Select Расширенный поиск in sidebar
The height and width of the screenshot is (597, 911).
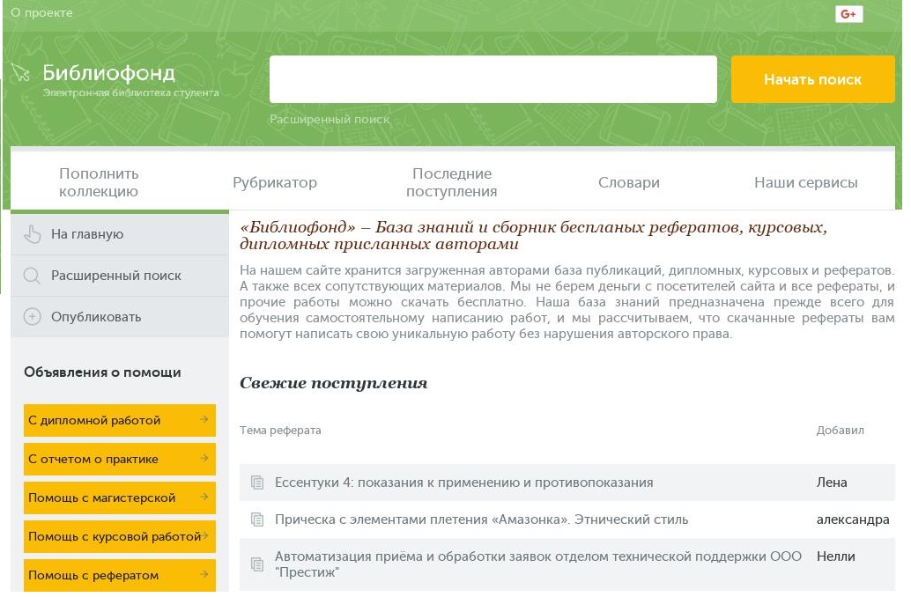(x=120, y=276)
